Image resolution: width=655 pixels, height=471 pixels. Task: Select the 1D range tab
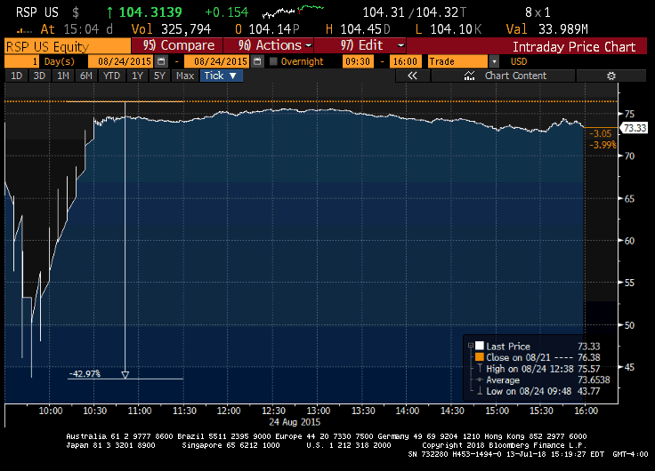pos(16,76)
